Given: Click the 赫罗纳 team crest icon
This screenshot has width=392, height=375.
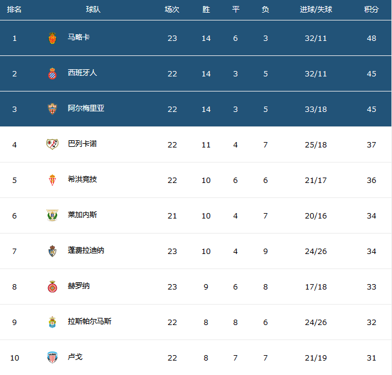Looking at the screenshot, I should (52, 287).
